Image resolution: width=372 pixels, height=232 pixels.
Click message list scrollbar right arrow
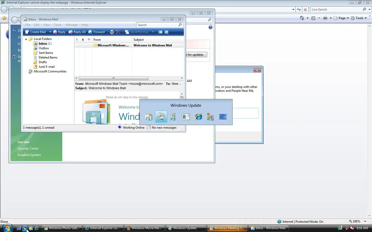(182, 78)
